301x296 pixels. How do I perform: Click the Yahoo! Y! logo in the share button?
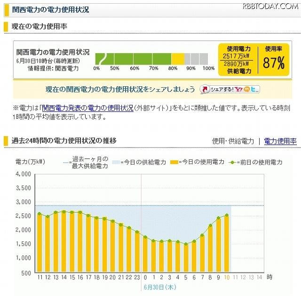(238, 90)
